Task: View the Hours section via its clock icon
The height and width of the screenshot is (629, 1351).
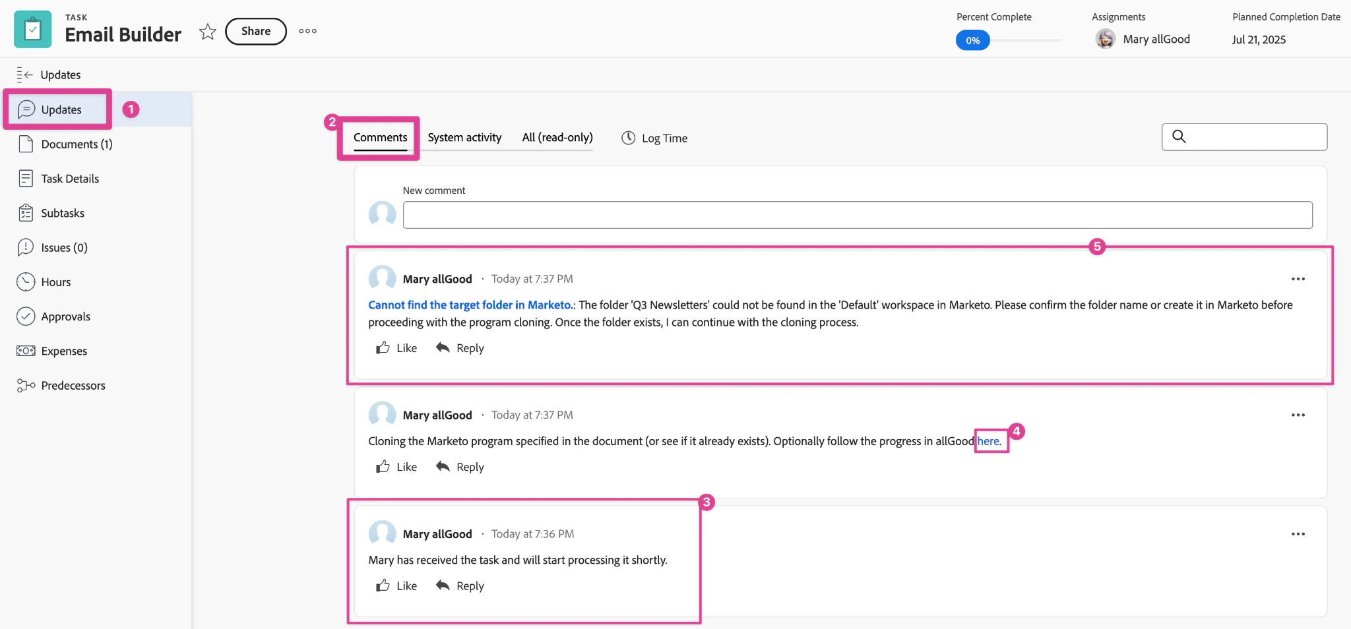Action: [x=25, y=282]
